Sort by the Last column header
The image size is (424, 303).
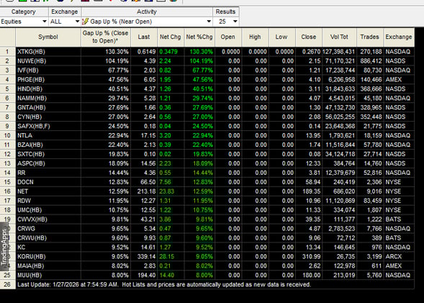click(x=143, y=37)
